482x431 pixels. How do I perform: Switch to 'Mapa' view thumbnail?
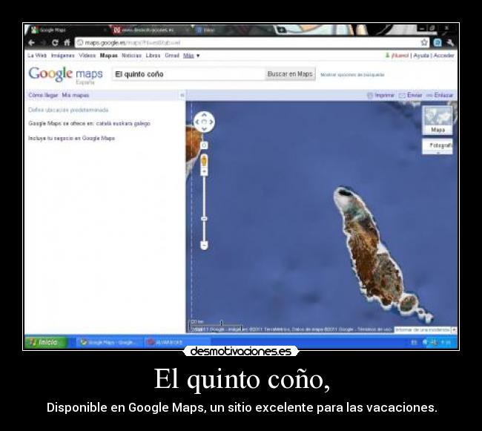click(438, 120)
